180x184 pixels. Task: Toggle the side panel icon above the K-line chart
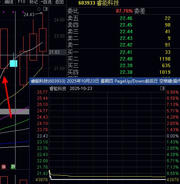tap(45, 9)
